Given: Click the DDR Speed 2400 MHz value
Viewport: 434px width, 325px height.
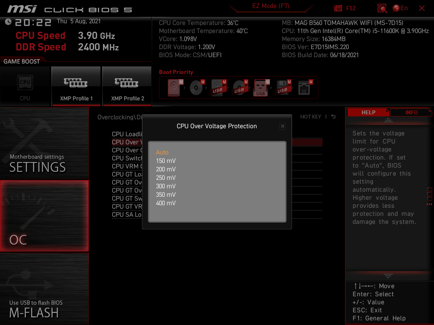Looking at the screenshot, I should [98, 47].
